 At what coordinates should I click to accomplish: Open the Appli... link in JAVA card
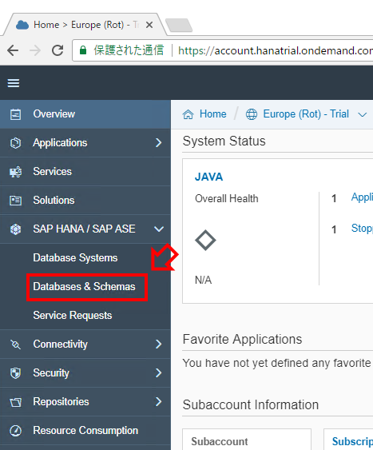tap(362, 197)
